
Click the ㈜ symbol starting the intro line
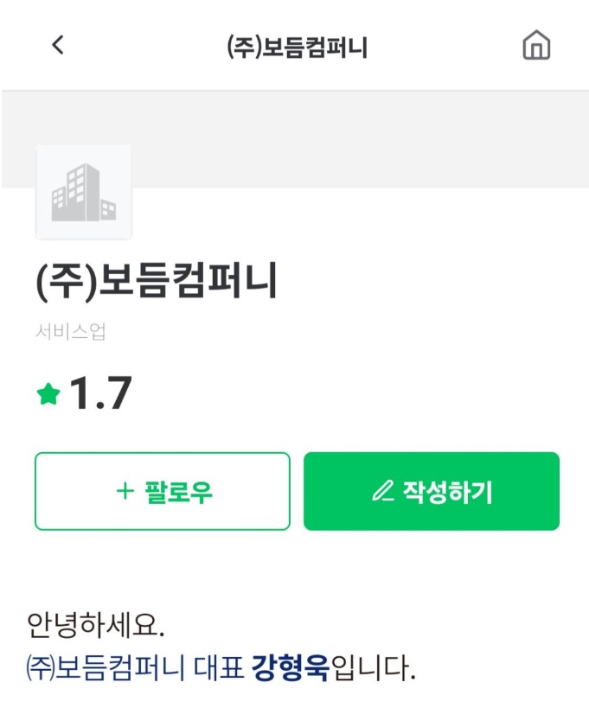pyautogui.click(x=40, y=668)
